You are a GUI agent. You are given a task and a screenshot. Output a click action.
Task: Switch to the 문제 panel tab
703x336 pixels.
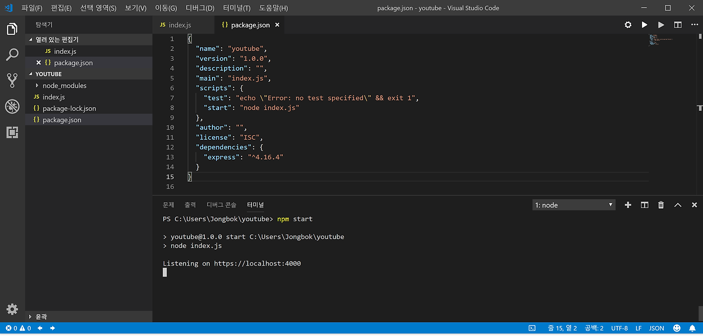168,205
